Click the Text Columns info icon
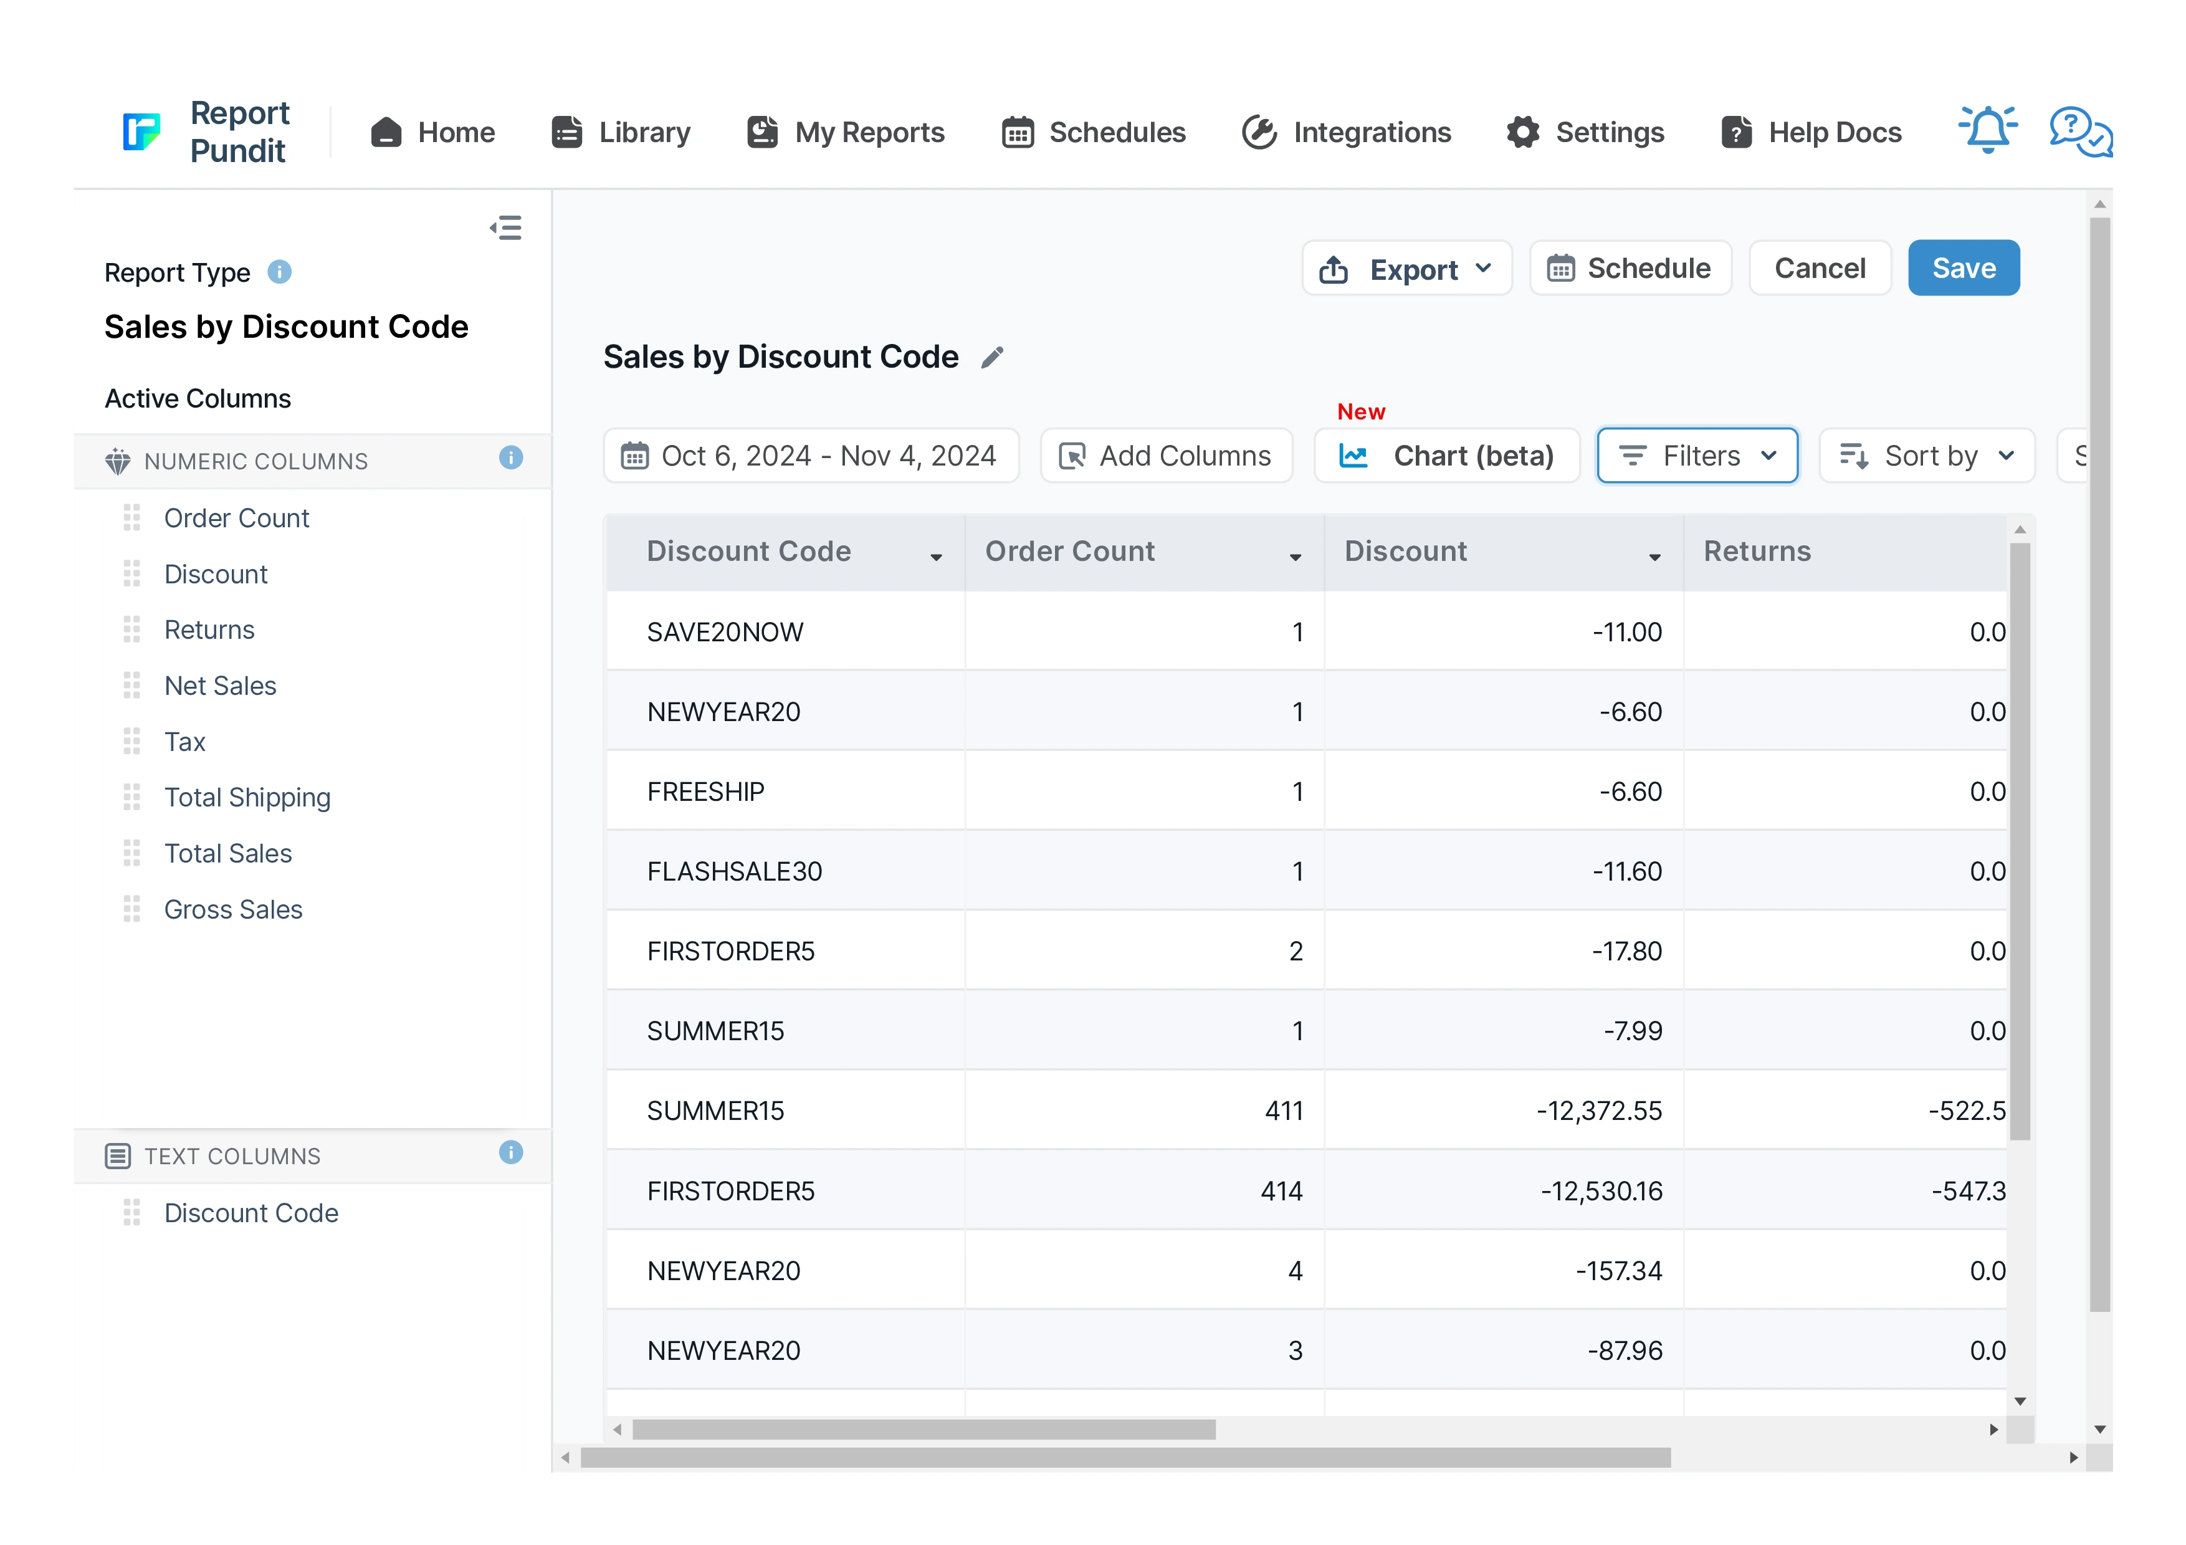 [510, 1153]
